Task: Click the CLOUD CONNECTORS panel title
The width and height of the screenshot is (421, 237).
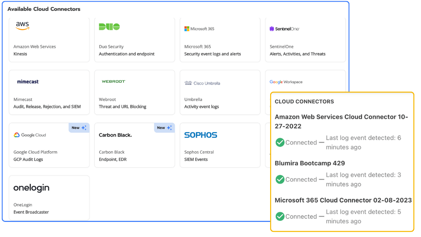Action: [304, 101]
